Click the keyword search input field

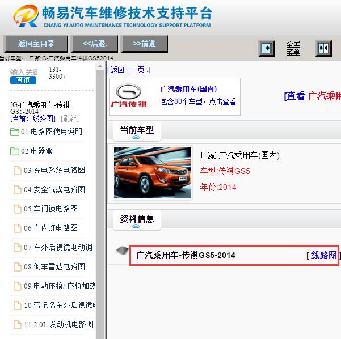(x=24, y=71)
